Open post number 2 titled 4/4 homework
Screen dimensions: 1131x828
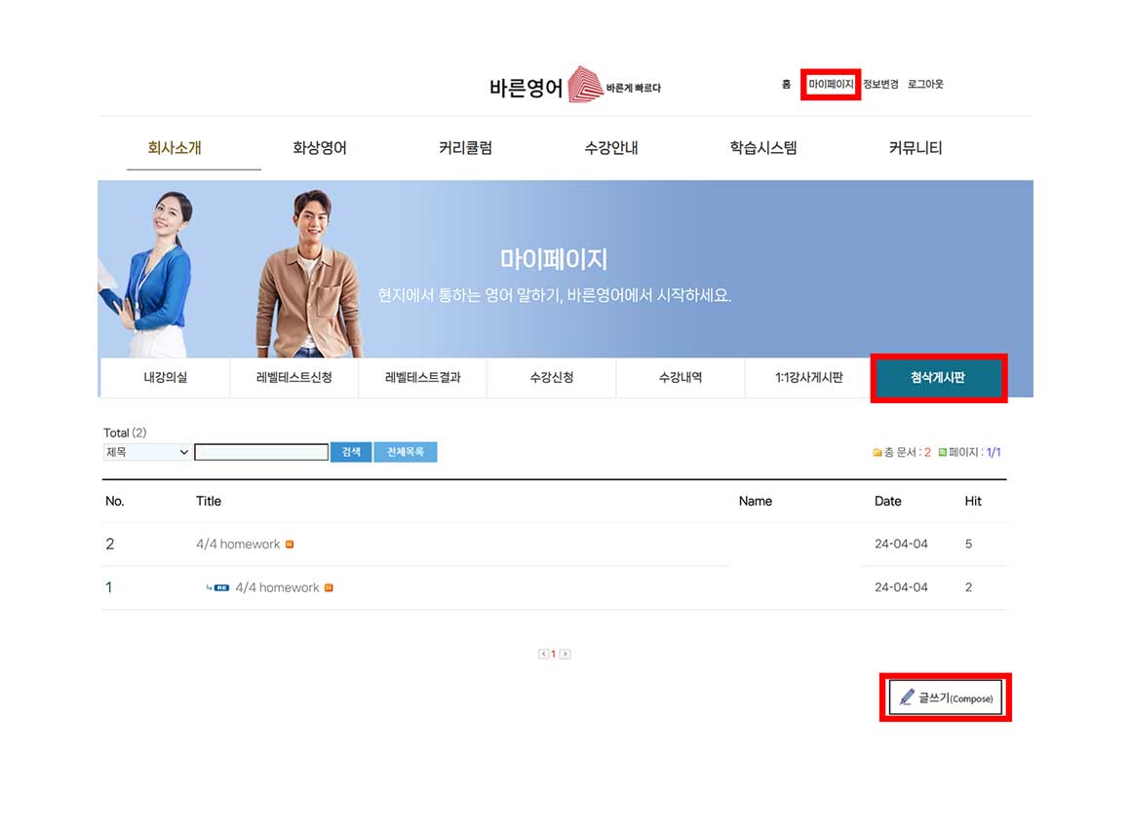coord(238,545)
